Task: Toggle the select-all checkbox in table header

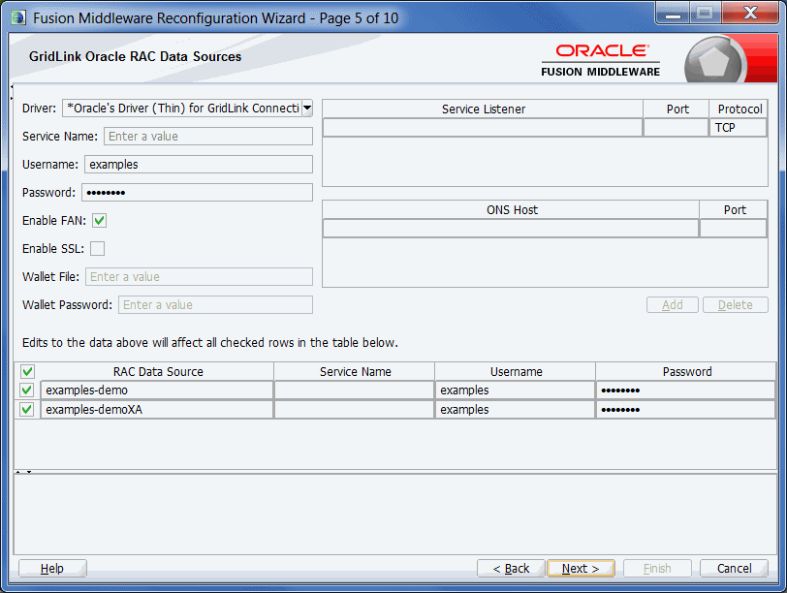Action: (27, 372)
